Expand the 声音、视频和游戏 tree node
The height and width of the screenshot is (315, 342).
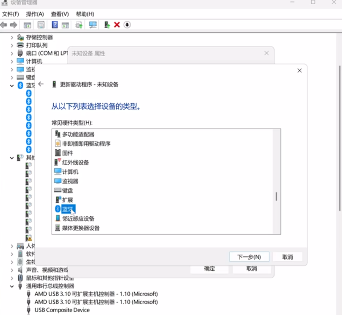(x=12, y=270)
